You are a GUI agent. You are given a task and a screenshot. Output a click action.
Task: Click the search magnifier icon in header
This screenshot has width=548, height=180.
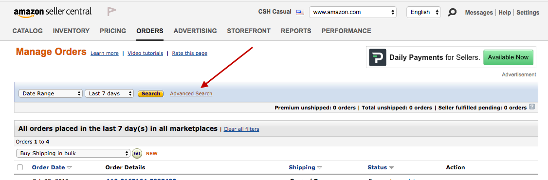tap(452, 13)
